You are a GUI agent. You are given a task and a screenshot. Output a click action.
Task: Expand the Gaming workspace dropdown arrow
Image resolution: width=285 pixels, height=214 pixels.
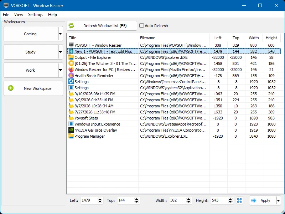[60, 34]
